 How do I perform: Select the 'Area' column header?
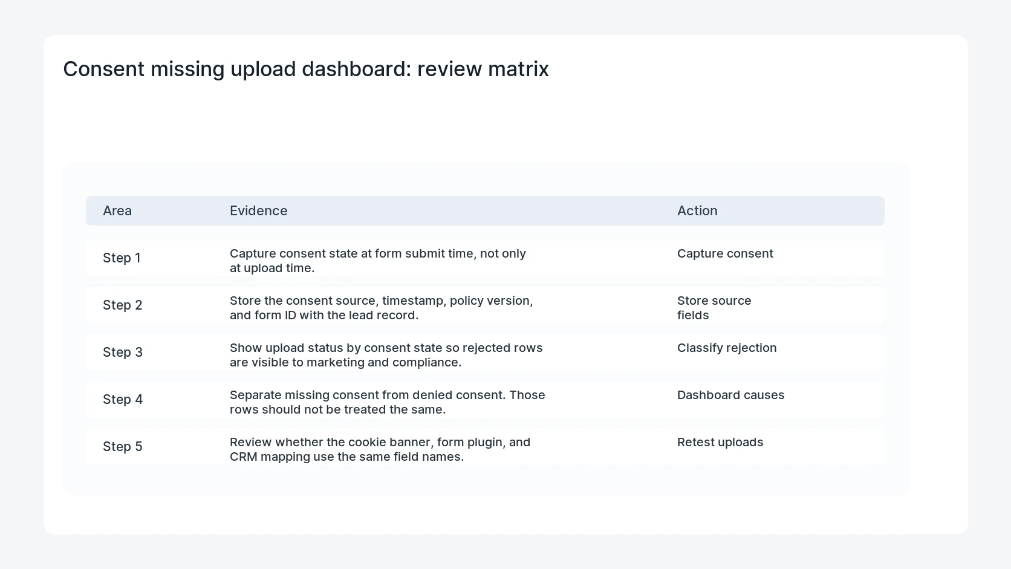coord(117,210)
